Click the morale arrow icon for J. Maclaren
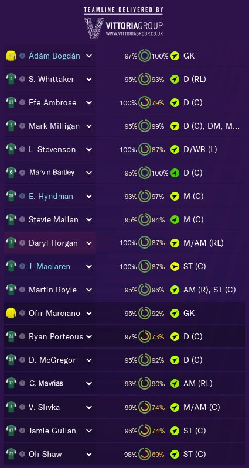 pyautogui.click(x=175, y=266)
